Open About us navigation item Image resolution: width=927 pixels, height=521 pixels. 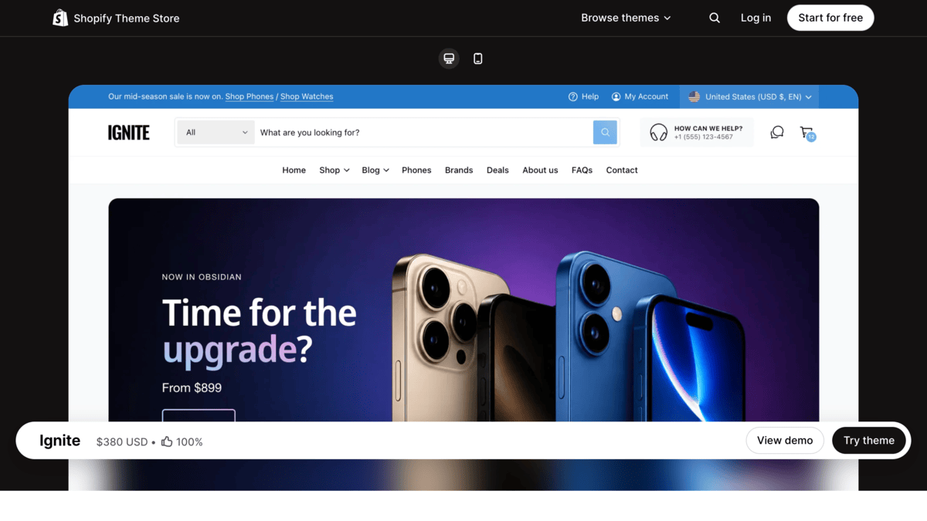(x=540, y=170)
